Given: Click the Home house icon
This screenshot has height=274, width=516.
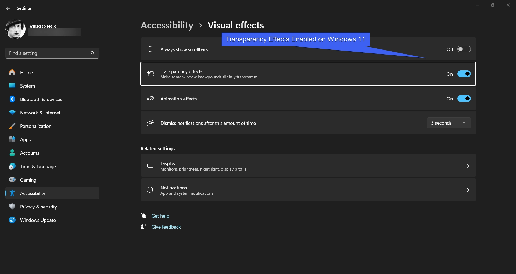Looking at the screenshot, I should [x=12, y=72].
